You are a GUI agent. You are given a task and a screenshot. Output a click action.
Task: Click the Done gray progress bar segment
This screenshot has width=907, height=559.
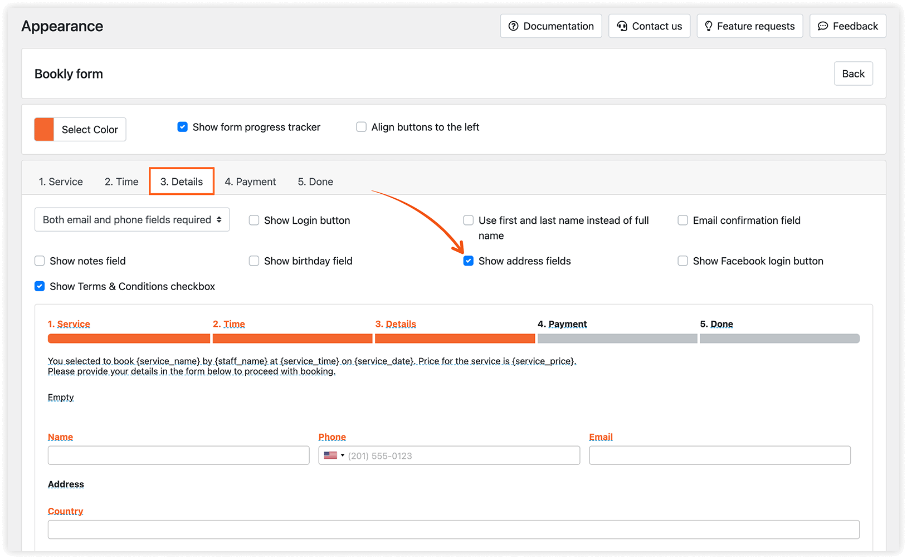[780, 339]
